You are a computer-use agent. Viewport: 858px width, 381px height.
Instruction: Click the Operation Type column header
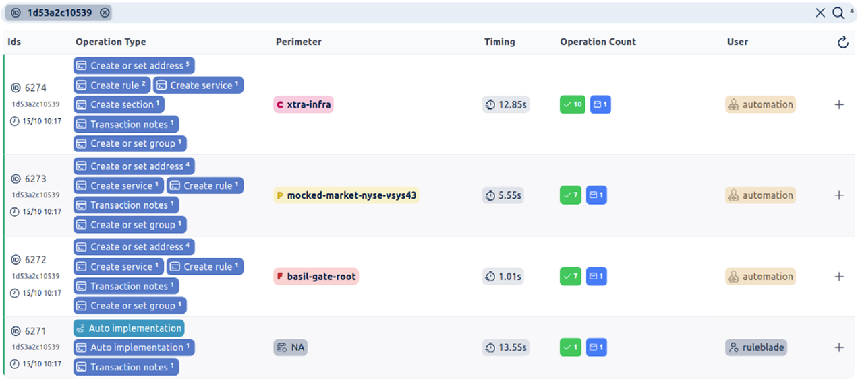pos(111,42)
